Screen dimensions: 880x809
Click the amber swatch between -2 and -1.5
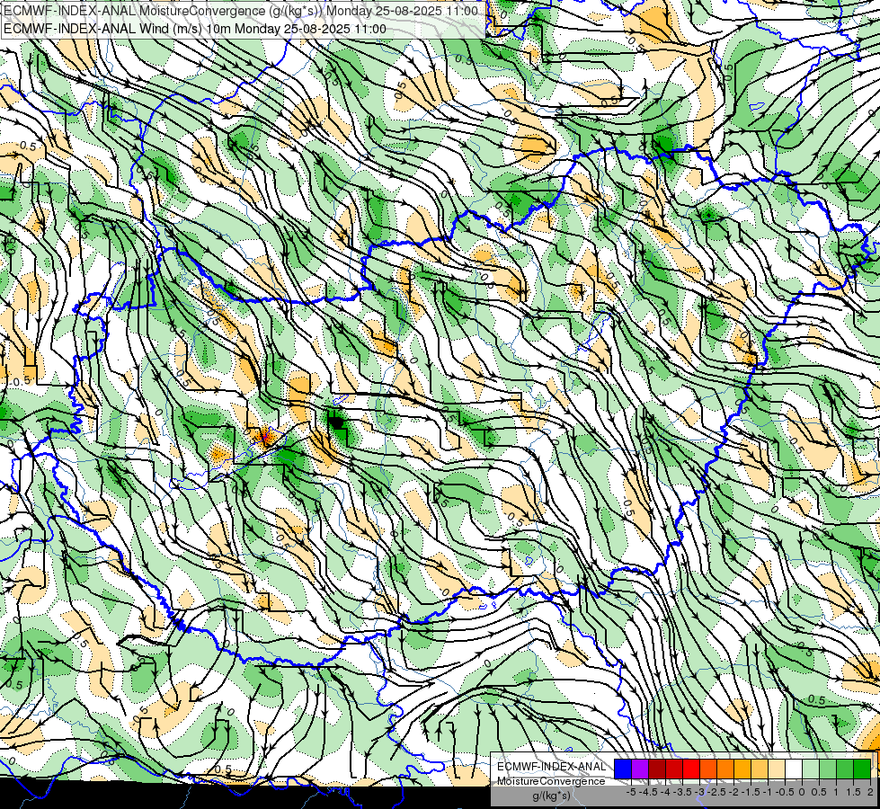click(x=742, y=769)
